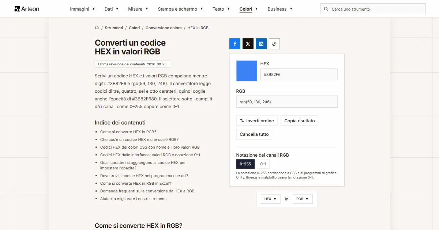Open 'Codici HEX dalle interfacce' section link

pyautogui.click(x=150, y=155)
